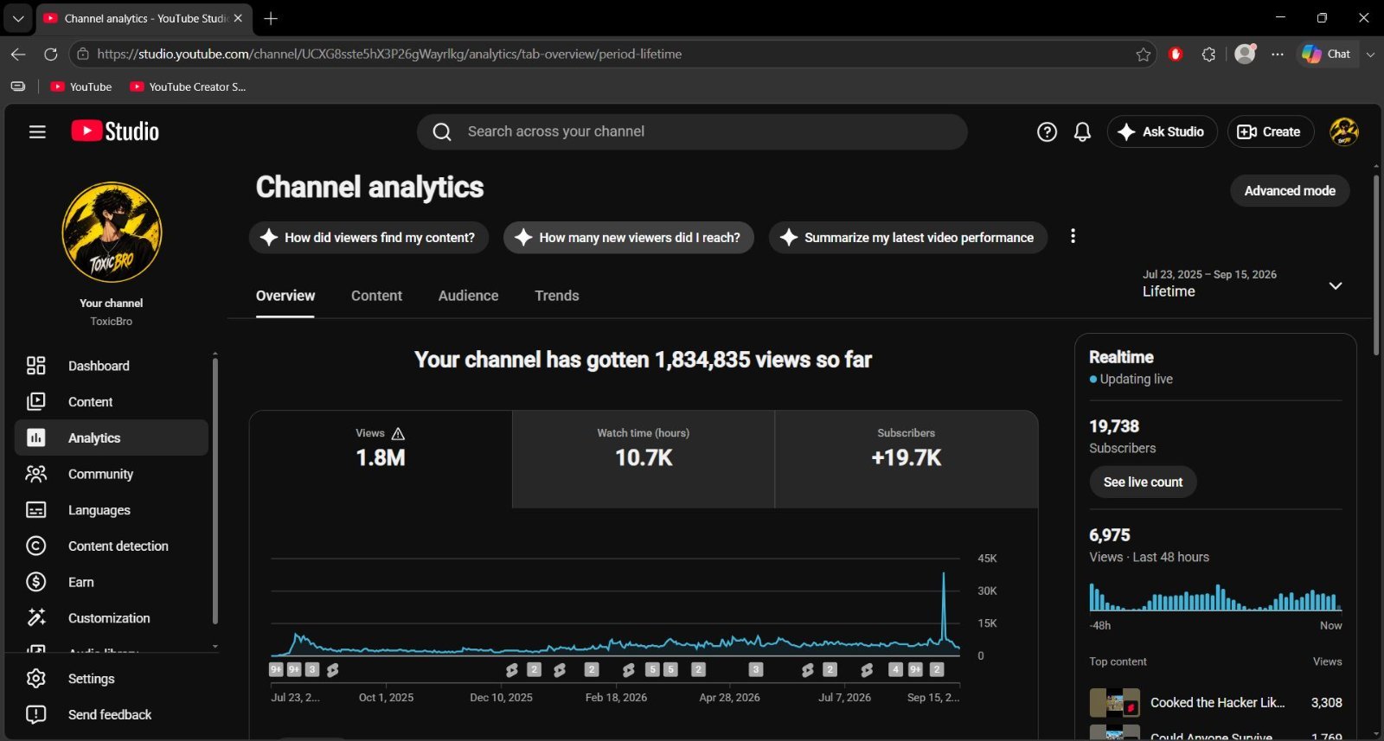Viewport: 1384px width, 741px height.
Task: Open the YouTube Creator S... bookmark
Action: [x=188, y=86]
